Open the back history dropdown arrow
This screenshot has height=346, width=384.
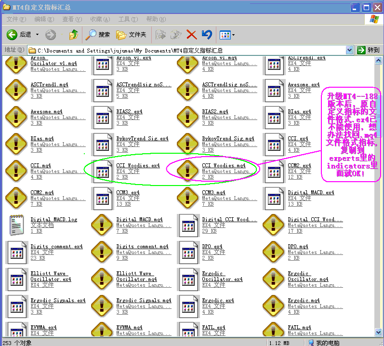coord(37,35)
